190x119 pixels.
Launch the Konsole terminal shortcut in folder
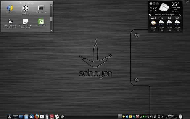(41, 8)
